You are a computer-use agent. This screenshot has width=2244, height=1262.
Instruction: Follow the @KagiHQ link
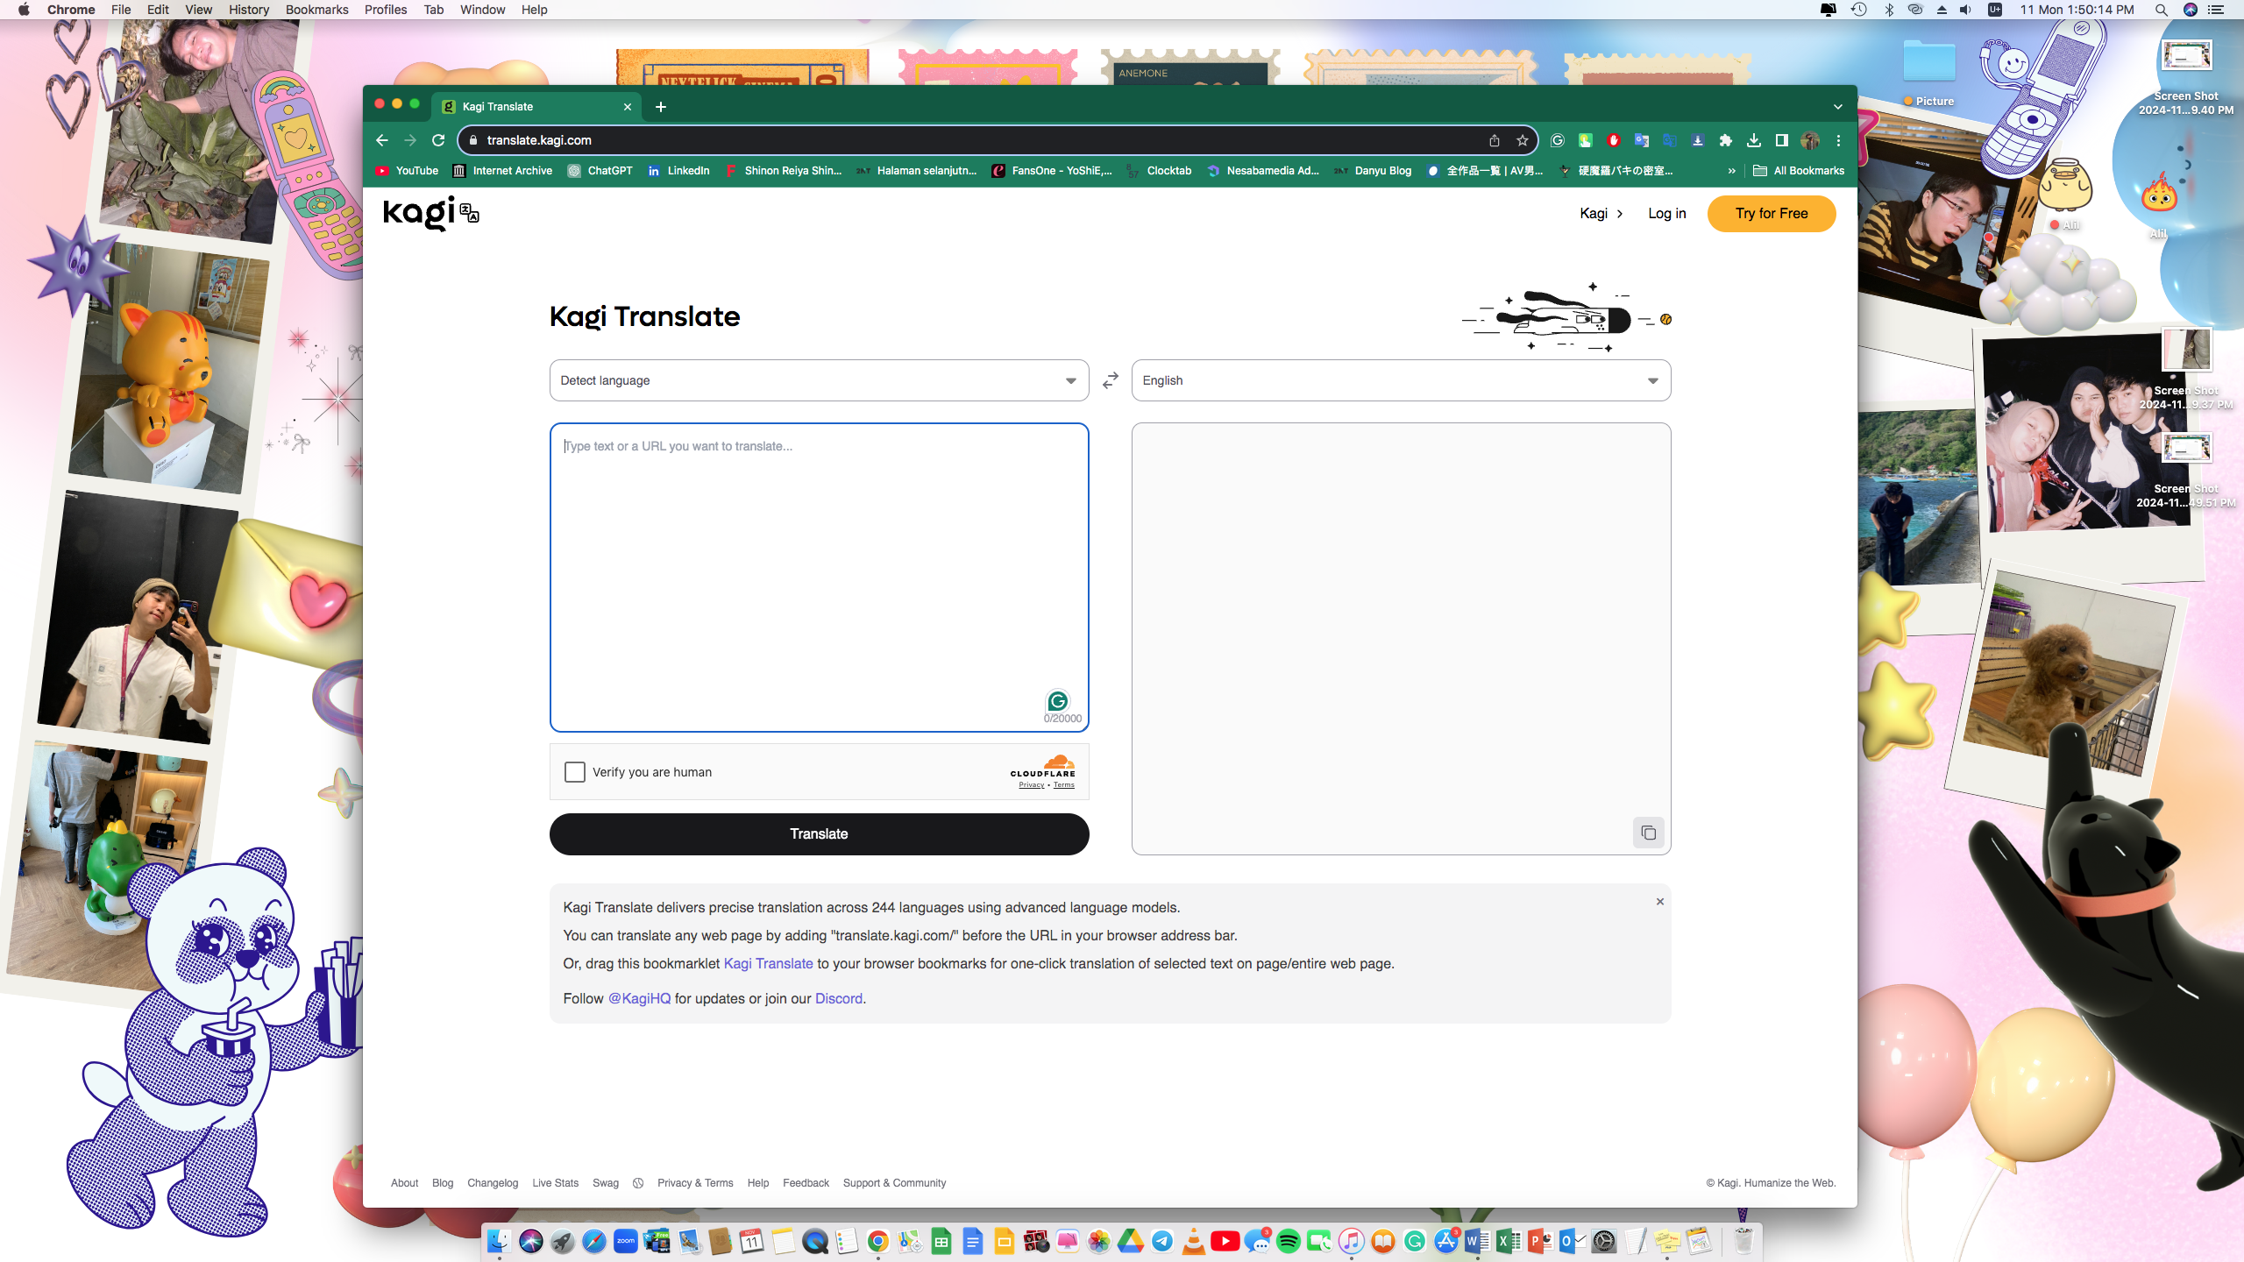pos(639,999)
